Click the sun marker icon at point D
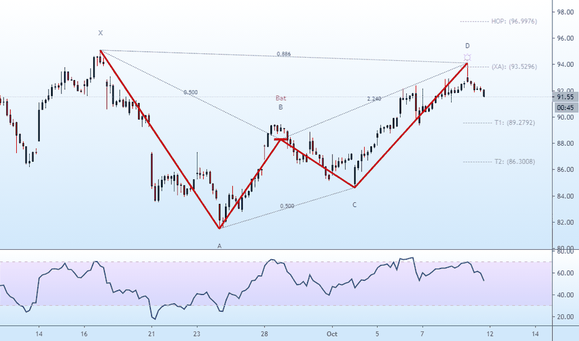 click(467, 58)
